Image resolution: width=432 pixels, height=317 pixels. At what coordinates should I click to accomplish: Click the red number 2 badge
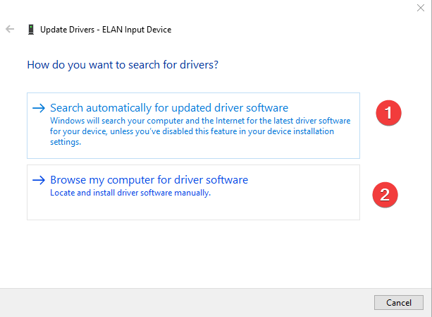point(385,194)
